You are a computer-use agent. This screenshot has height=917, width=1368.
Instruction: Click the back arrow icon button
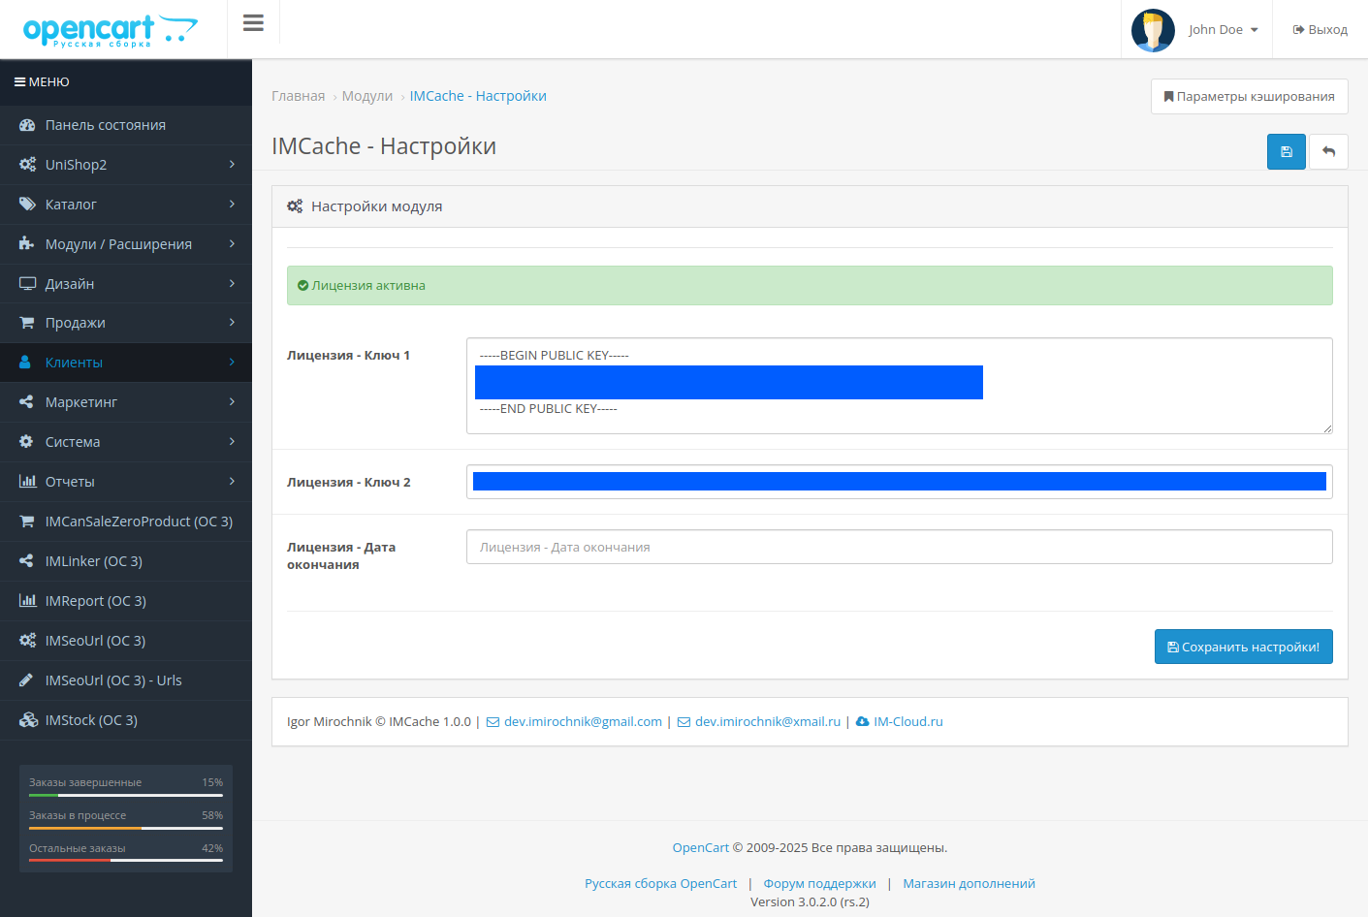pyautogui.click(x=1328, y=151)
